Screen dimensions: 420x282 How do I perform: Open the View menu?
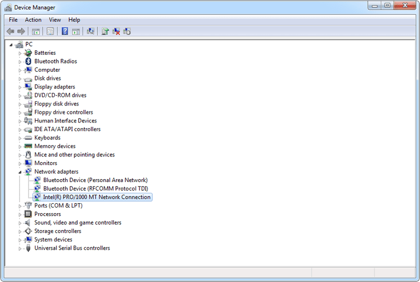(55, 20)
